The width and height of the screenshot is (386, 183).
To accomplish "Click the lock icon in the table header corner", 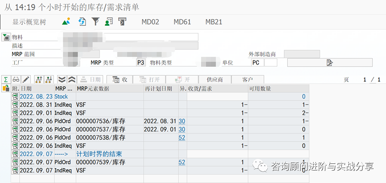I will pyautogui.click(x=6, y=89).
